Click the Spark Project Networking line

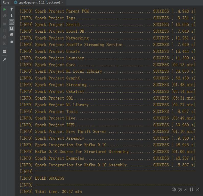[108, 38]
